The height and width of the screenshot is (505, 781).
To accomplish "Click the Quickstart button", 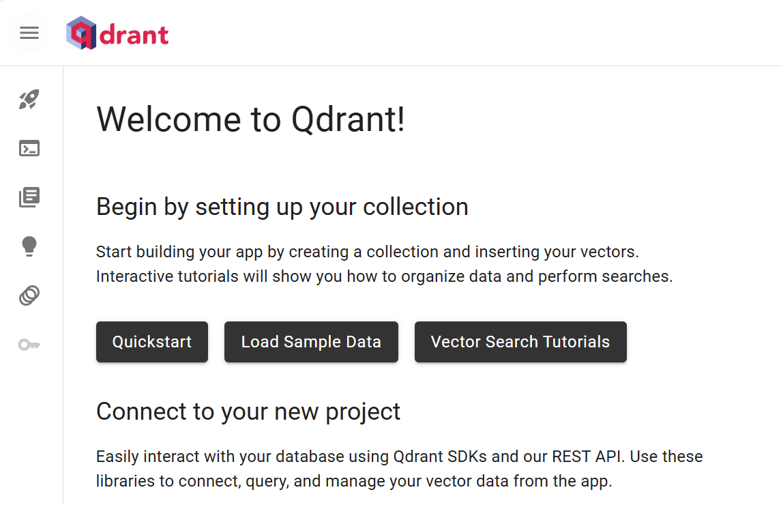I will pos(152,341).
